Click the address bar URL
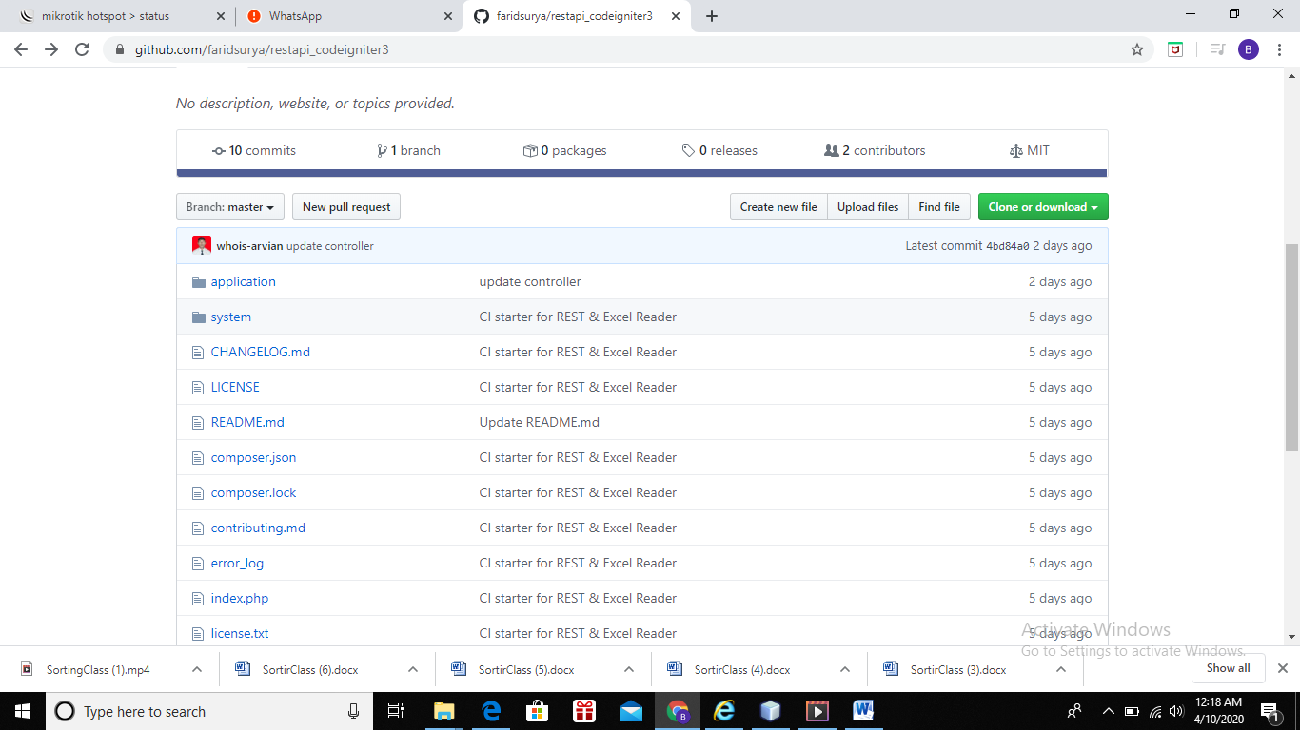The width and height of the screenshot is (1300, 730). coord(262,49)
